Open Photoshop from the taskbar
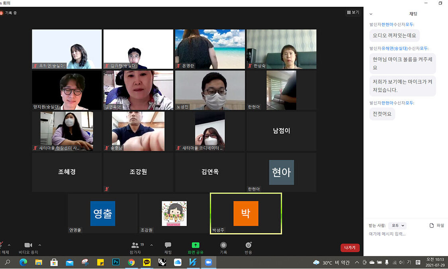The height and width of the screenshot is (269, 448). (x=116, y=262)
